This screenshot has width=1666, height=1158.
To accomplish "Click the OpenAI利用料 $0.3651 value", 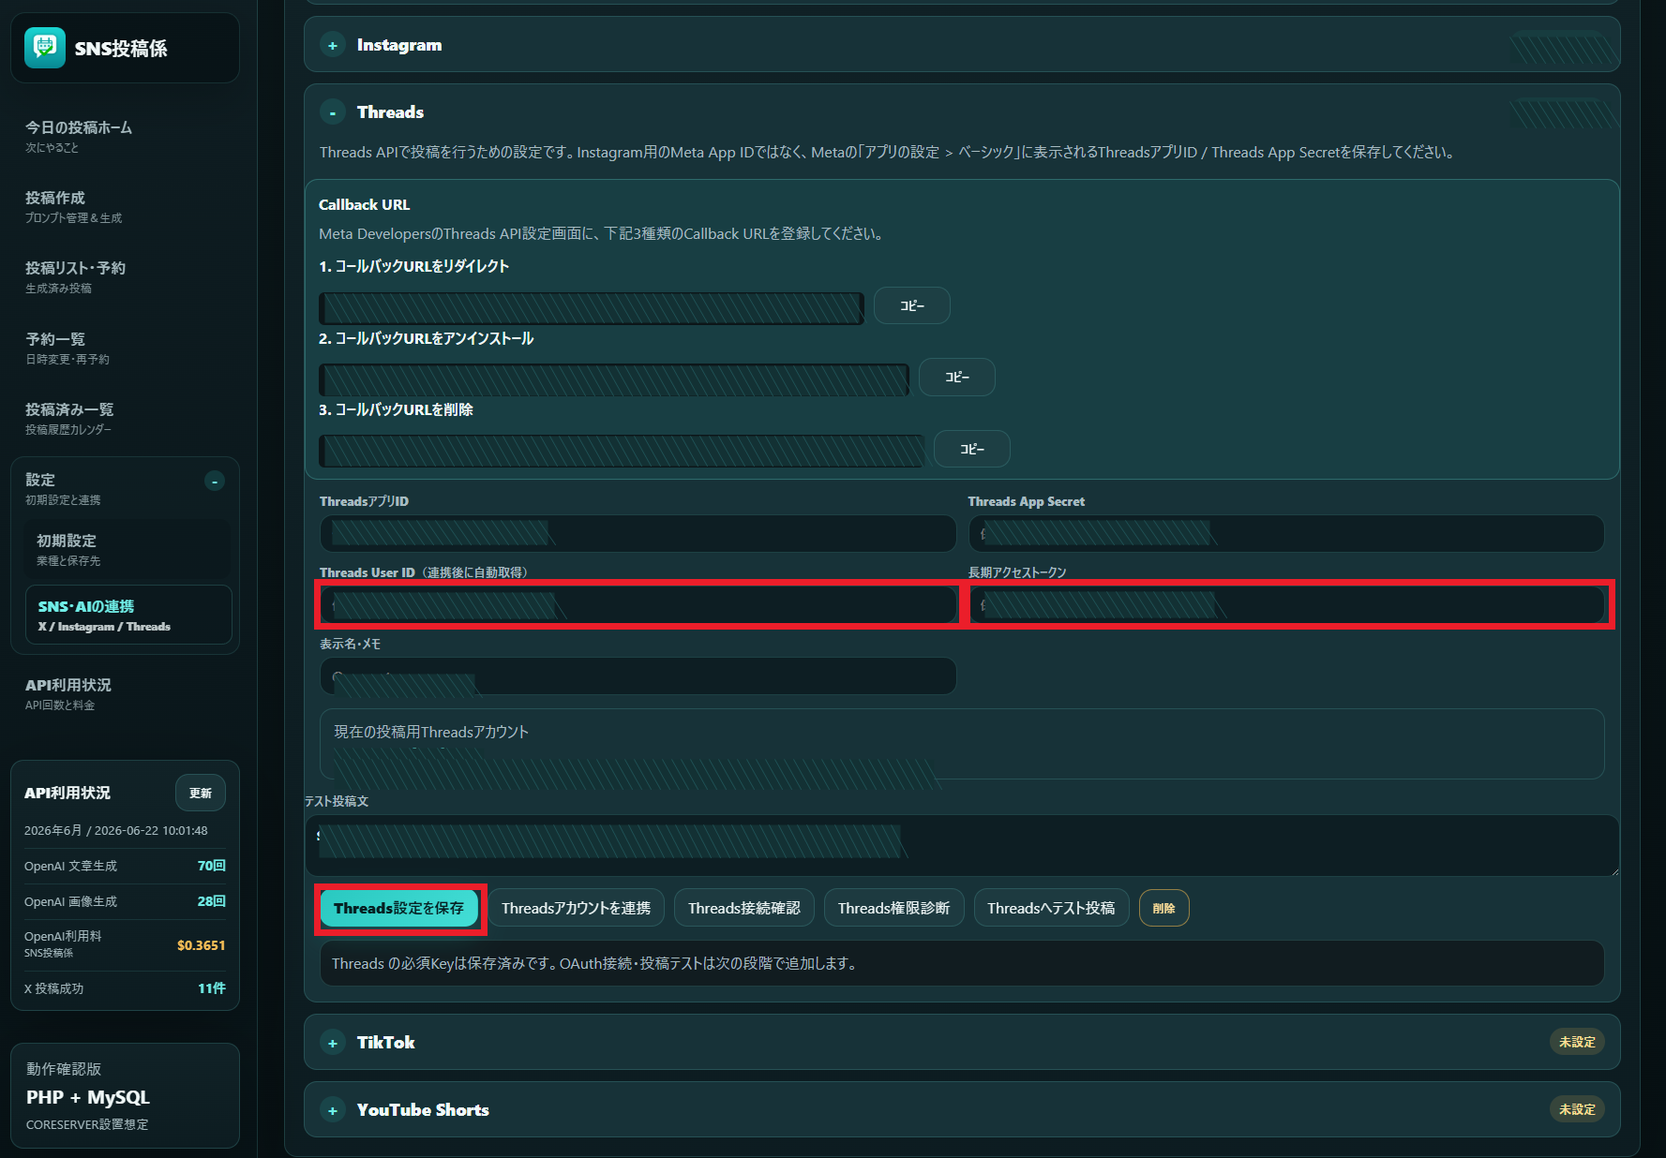I will point(201,944).
